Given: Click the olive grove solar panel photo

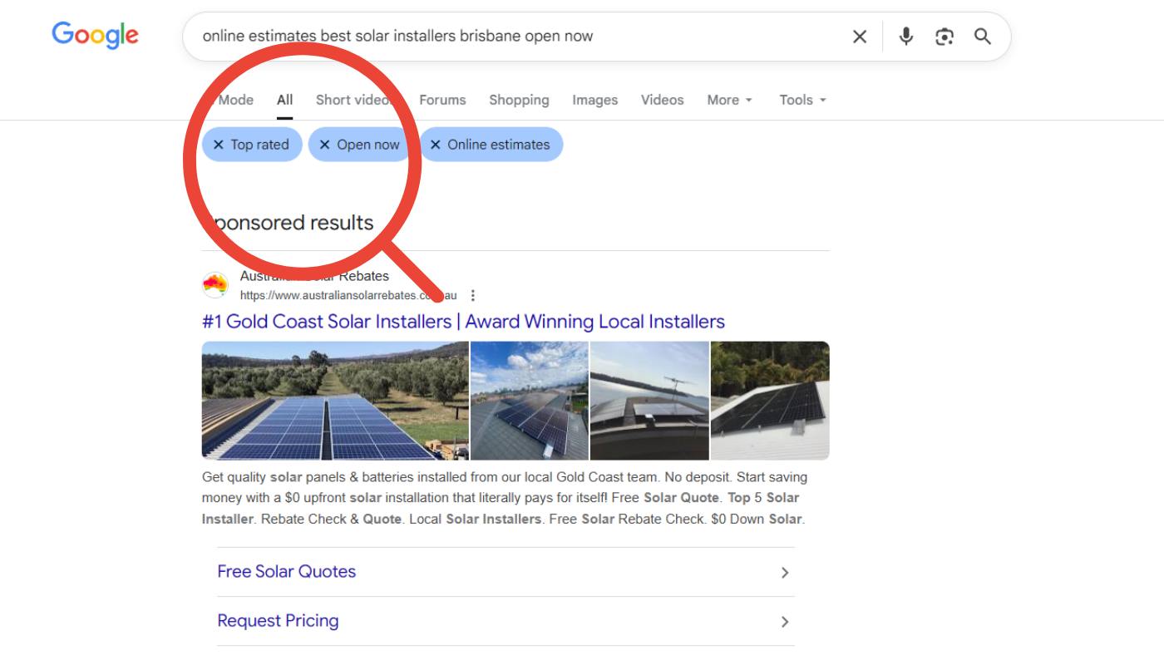Looking at the screenshot, I should 335,401.
